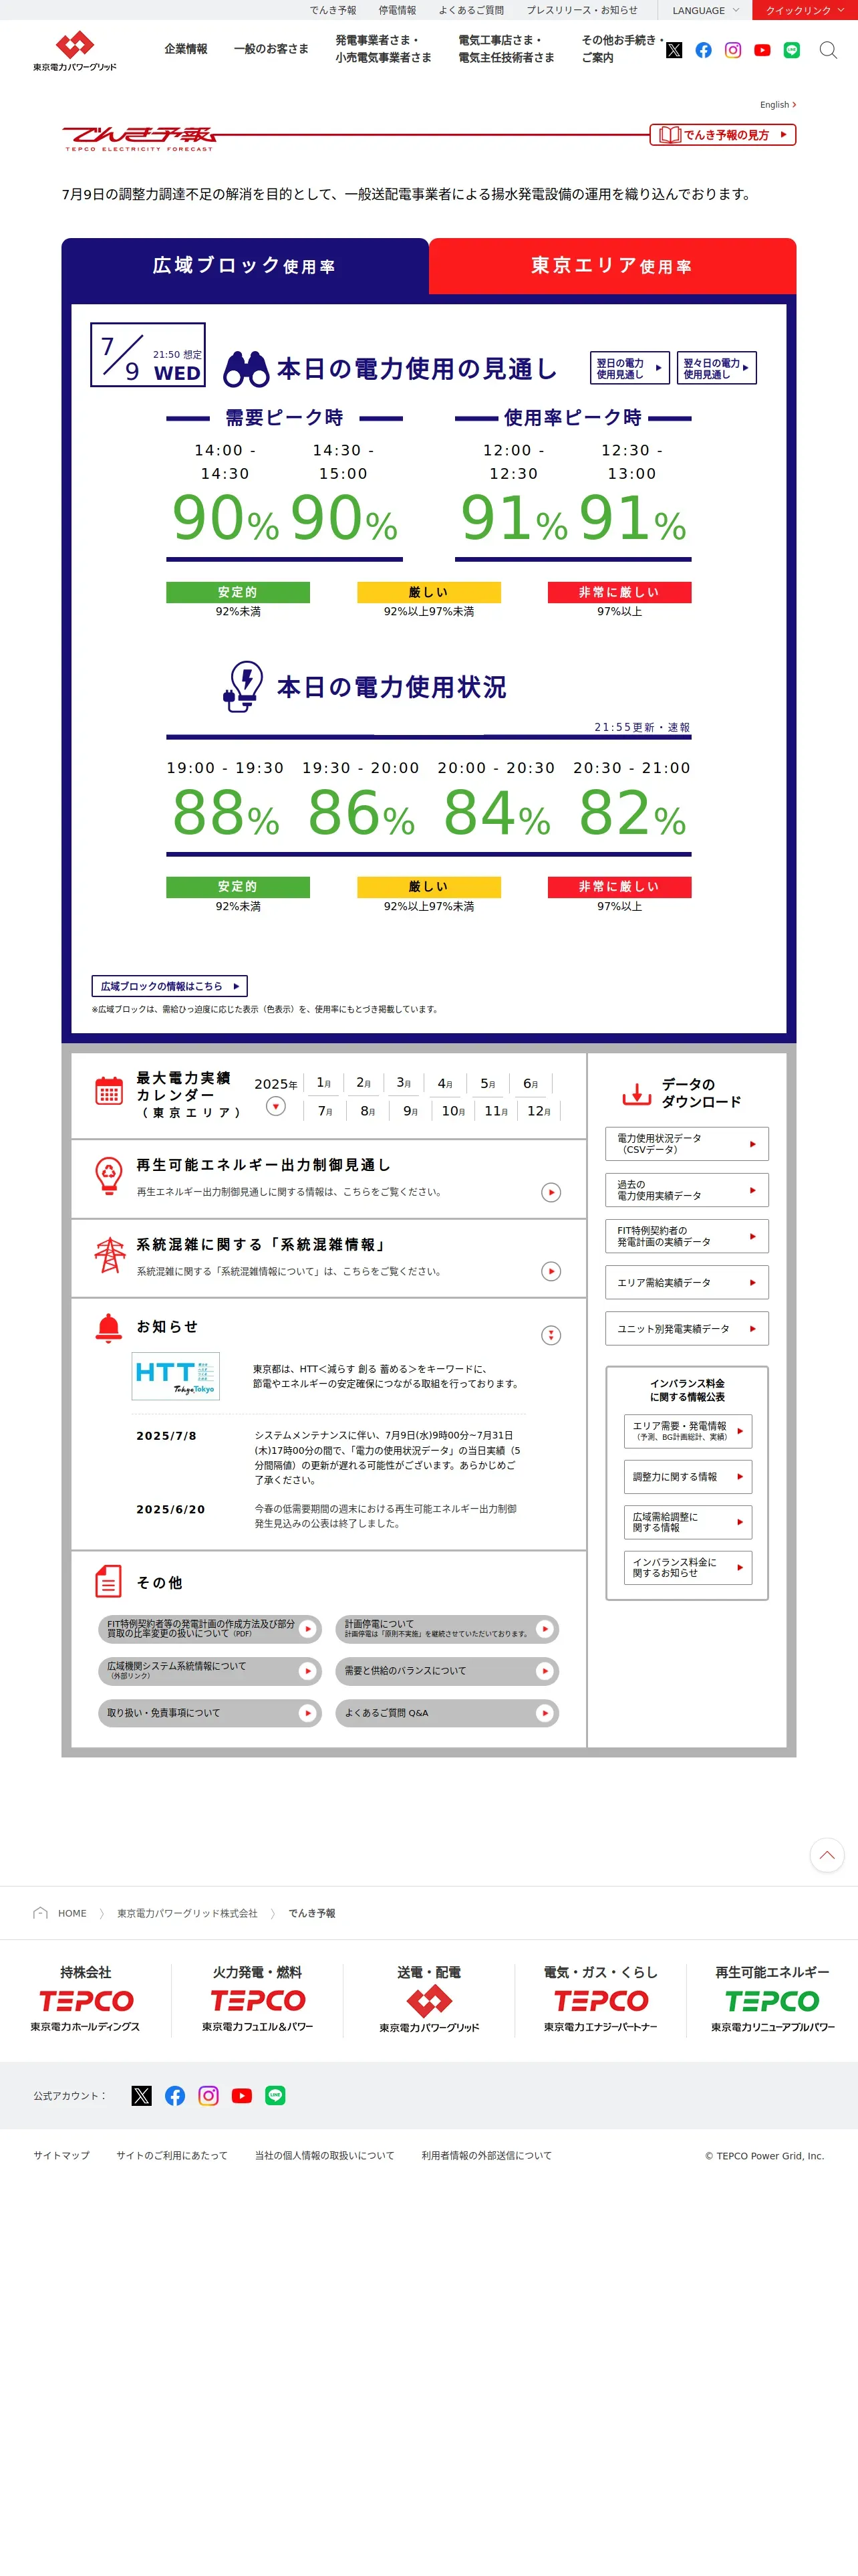Click the English link
This screenshot has width=858, height=2576.
pos(778,105)
